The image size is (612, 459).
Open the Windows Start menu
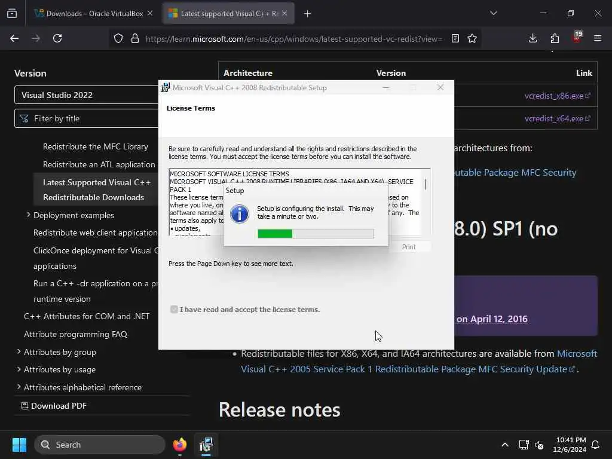click(x=19, y=445)
